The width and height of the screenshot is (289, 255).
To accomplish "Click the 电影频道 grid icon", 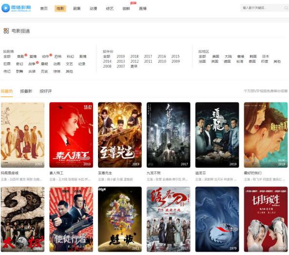I will pyautogui.click(x=6, y=31).
